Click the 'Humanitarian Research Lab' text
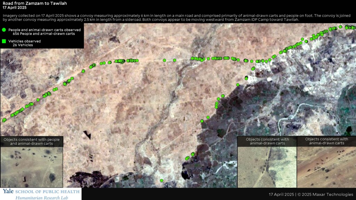Screen dimensions: 356x200 (x=42, y=198)
